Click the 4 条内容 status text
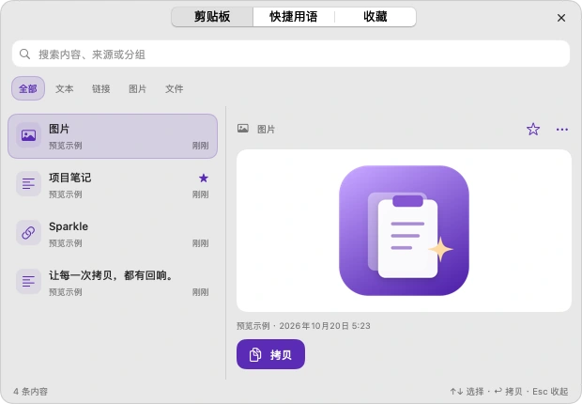582x404 pixels. (31, 392)
